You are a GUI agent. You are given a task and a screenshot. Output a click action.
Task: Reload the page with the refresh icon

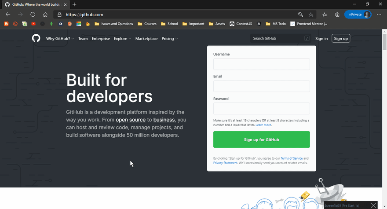coord(33,15)
